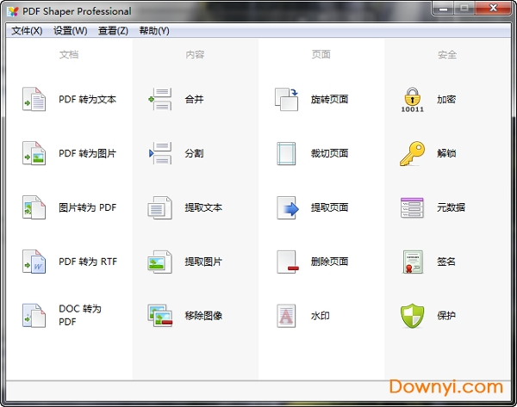Open the 设置(W) menu

coord(71,31)
